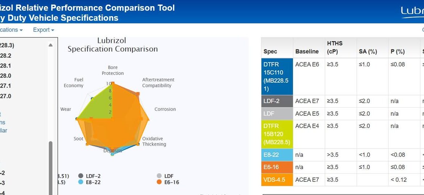The image size is (424, 195).
Task: Select the light blue Deposits data point
Action: tap(112, 154)
